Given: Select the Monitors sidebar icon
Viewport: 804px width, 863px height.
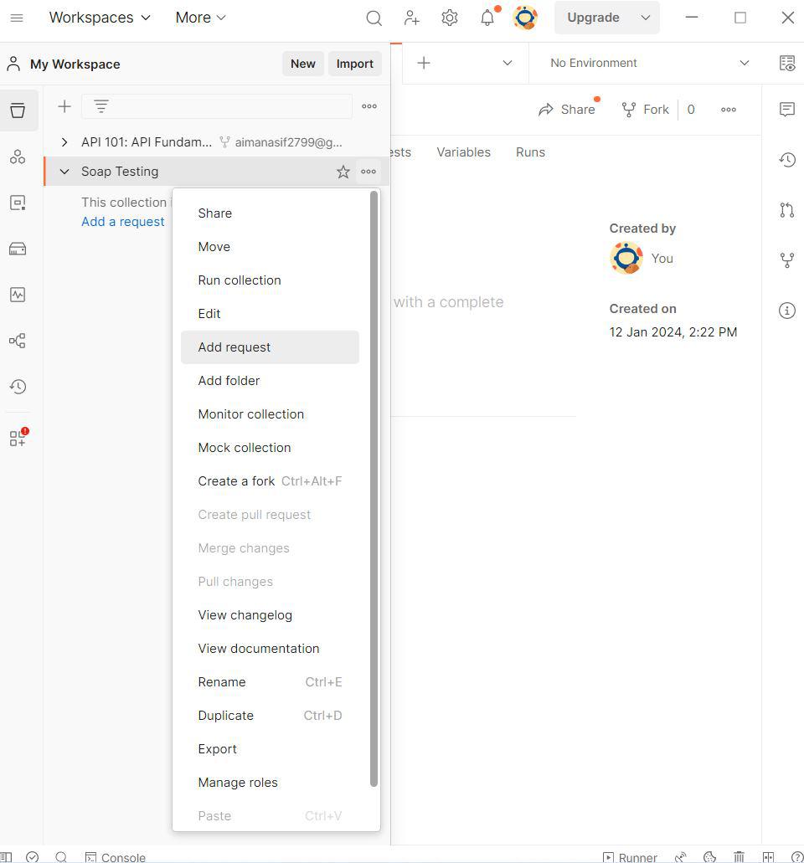Looking at the screenshot, I should (x=18, y=295).
